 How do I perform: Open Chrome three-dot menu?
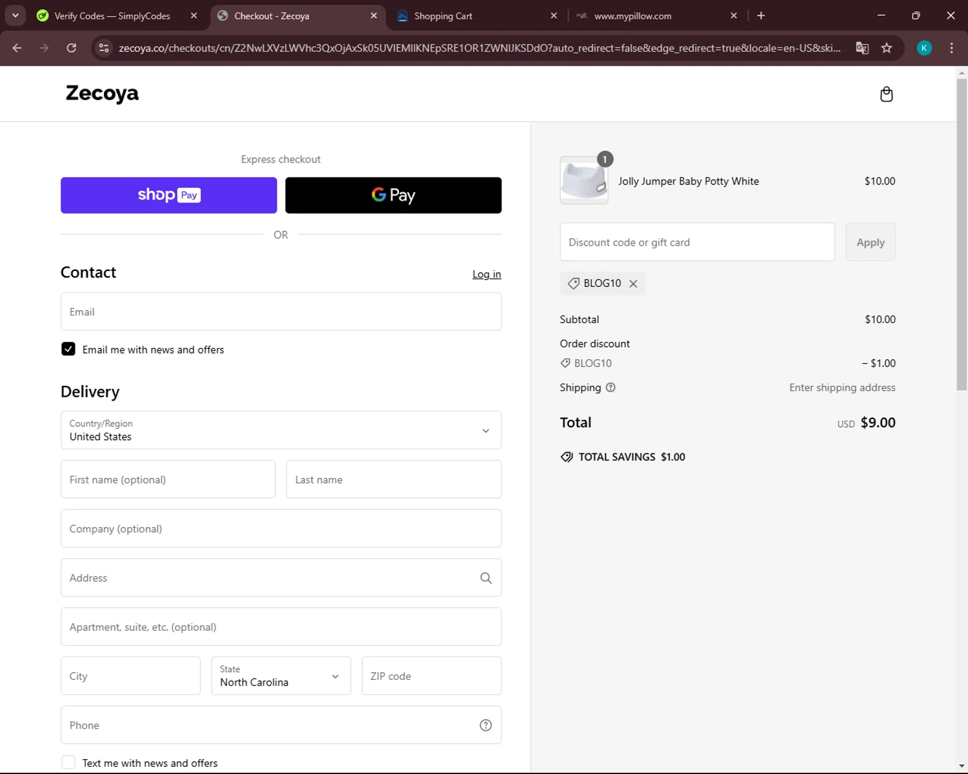coord(951,48)
